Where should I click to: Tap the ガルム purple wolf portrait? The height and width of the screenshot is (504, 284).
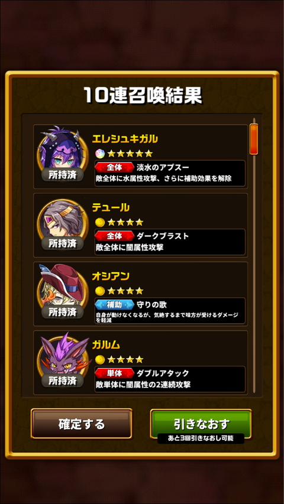click(62, 357)
